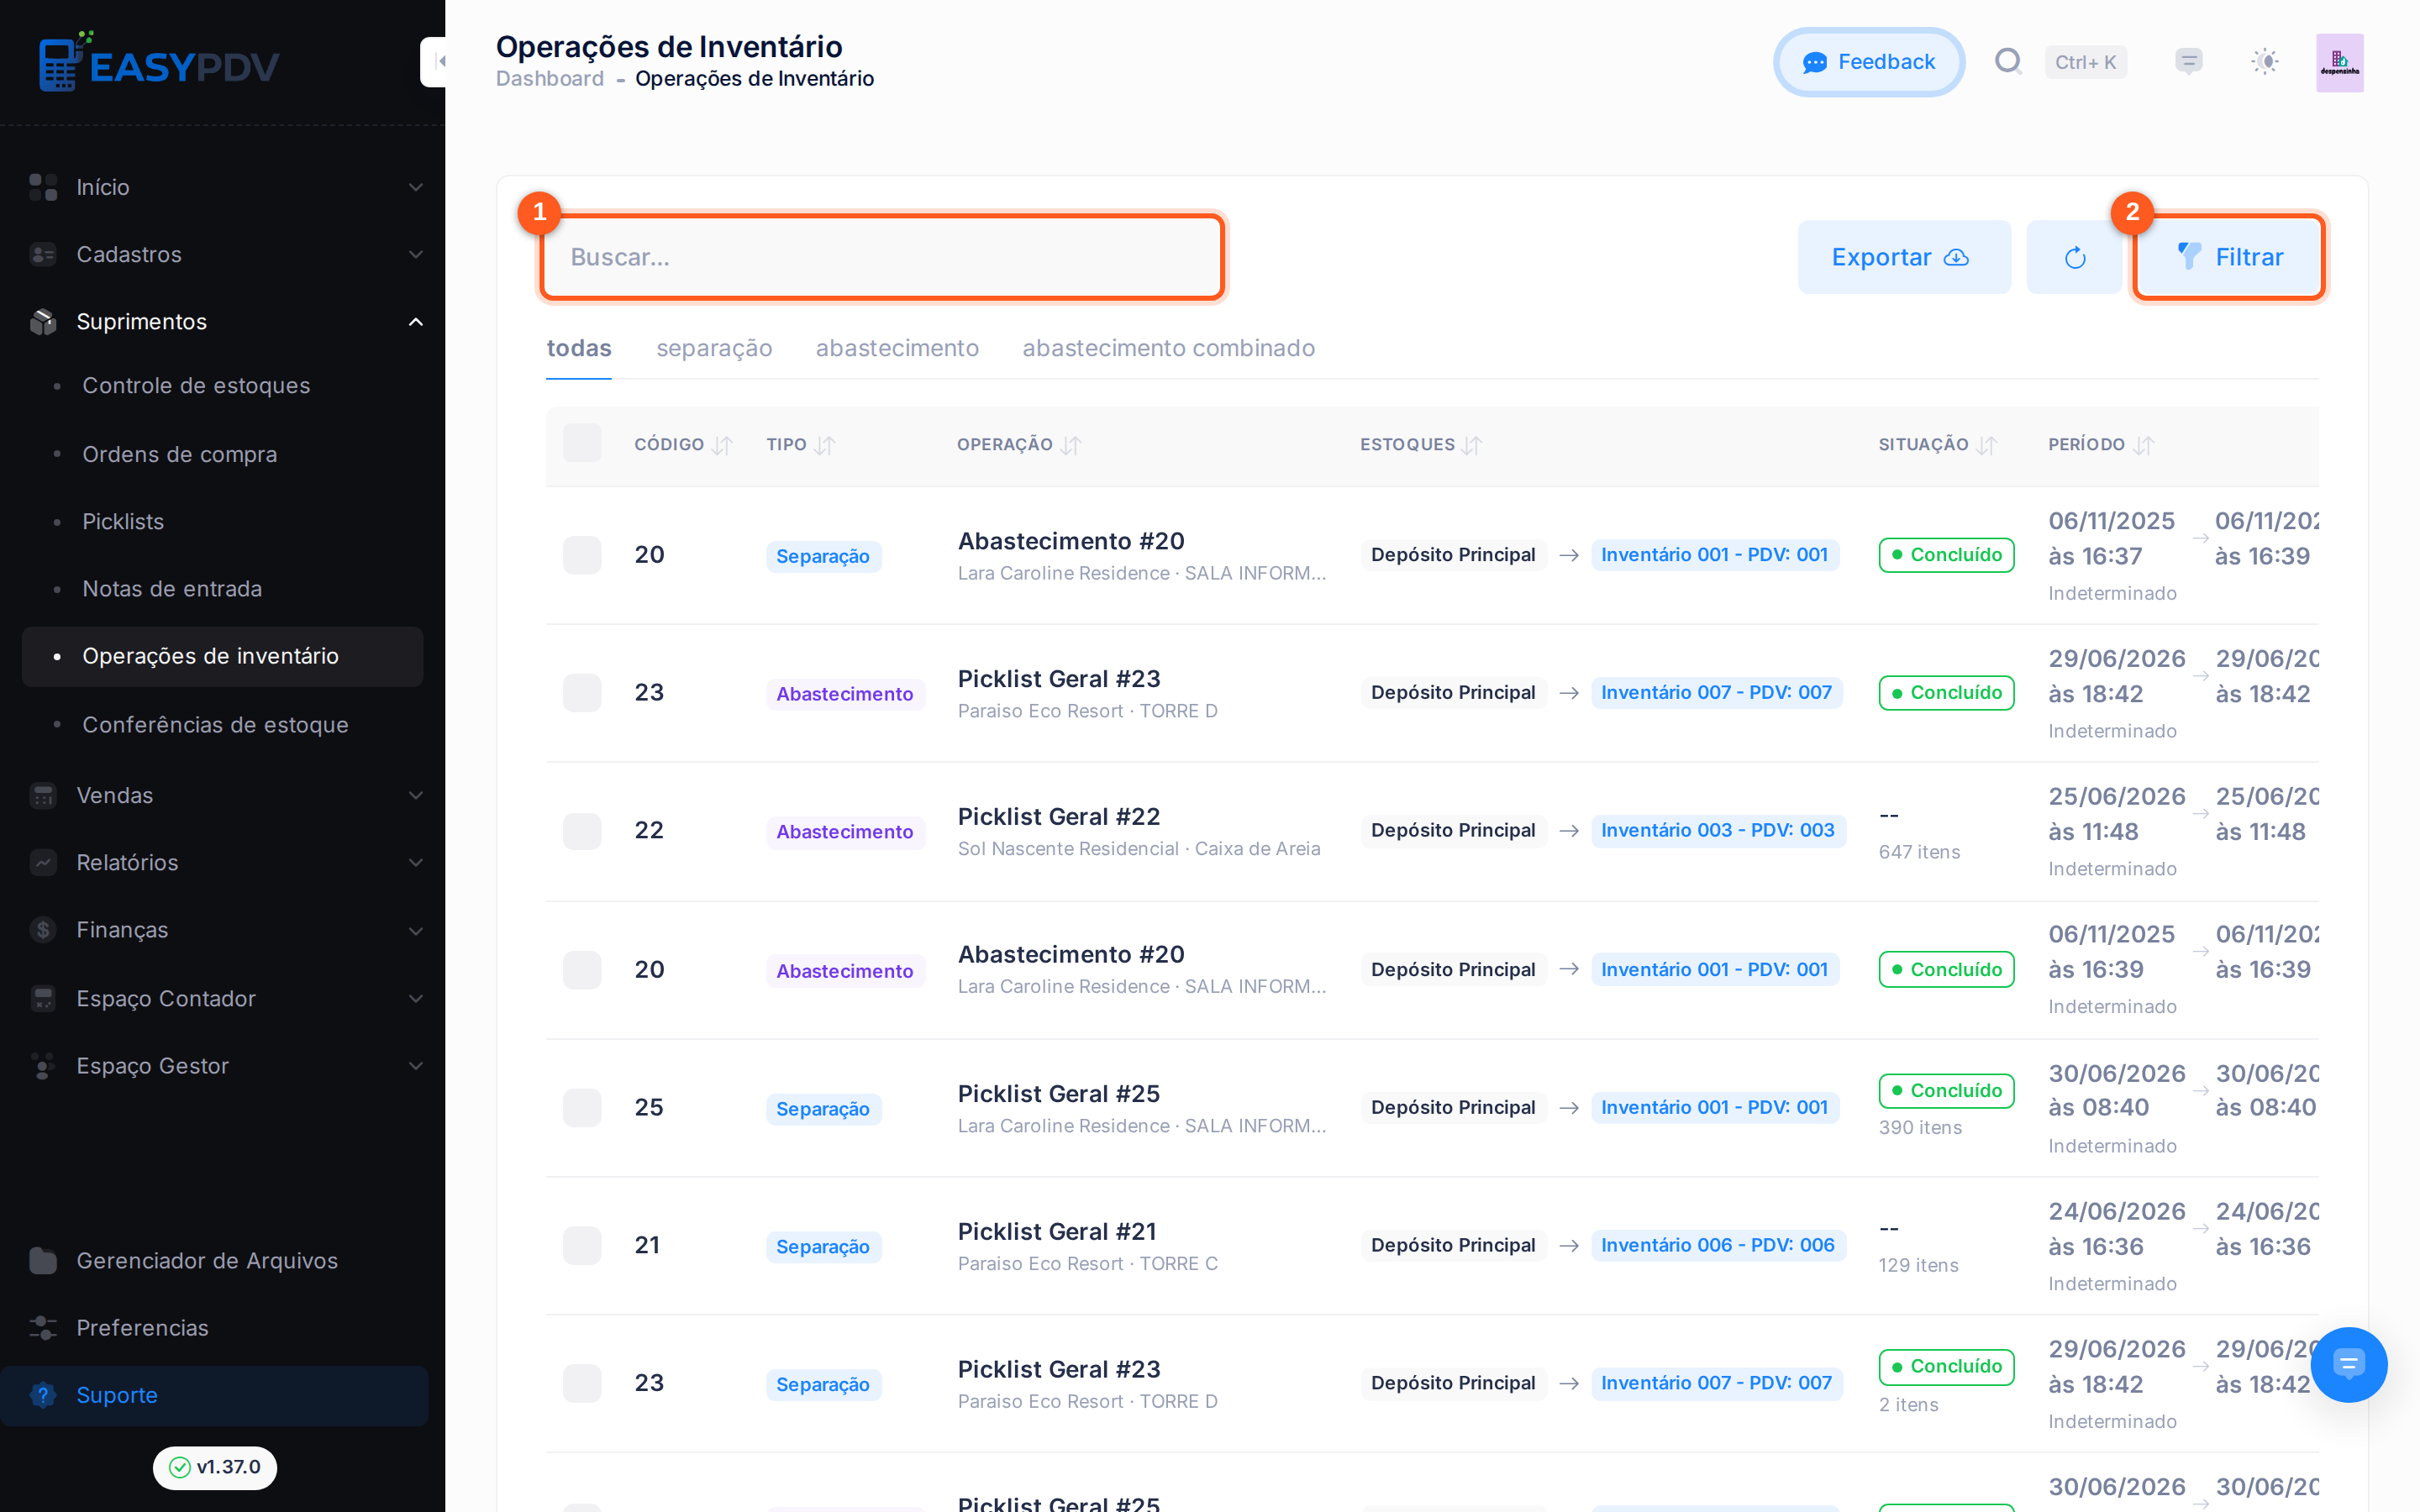
Task: Select the Picklist Geral #23 Abastecimento checkbox
Action: click(582, 693)
